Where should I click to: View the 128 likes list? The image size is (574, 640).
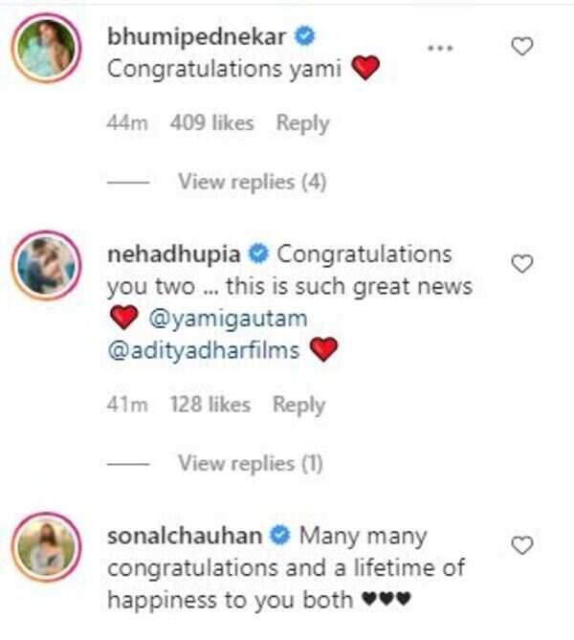(x=210, y=405)
